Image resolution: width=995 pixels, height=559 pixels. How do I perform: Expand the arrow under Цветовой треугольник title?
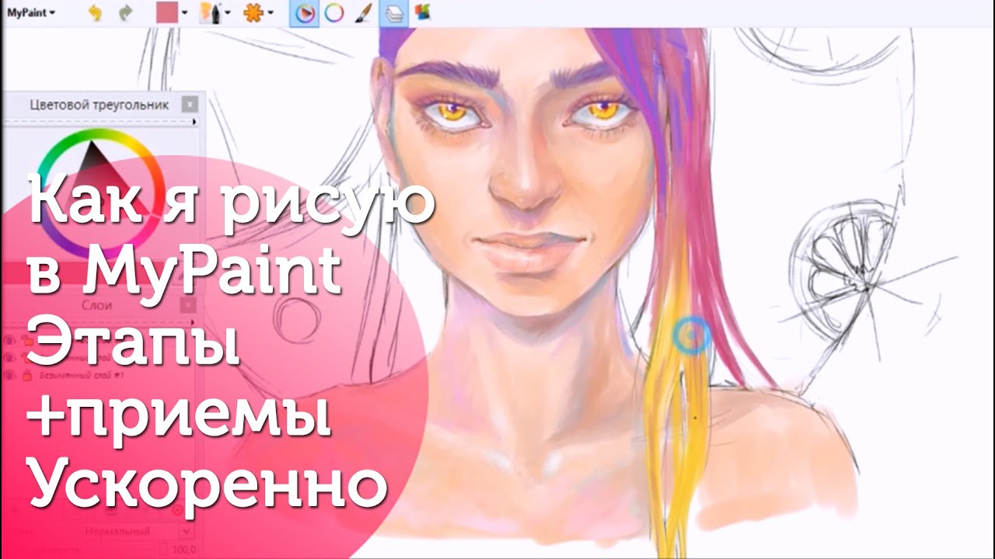194,122
